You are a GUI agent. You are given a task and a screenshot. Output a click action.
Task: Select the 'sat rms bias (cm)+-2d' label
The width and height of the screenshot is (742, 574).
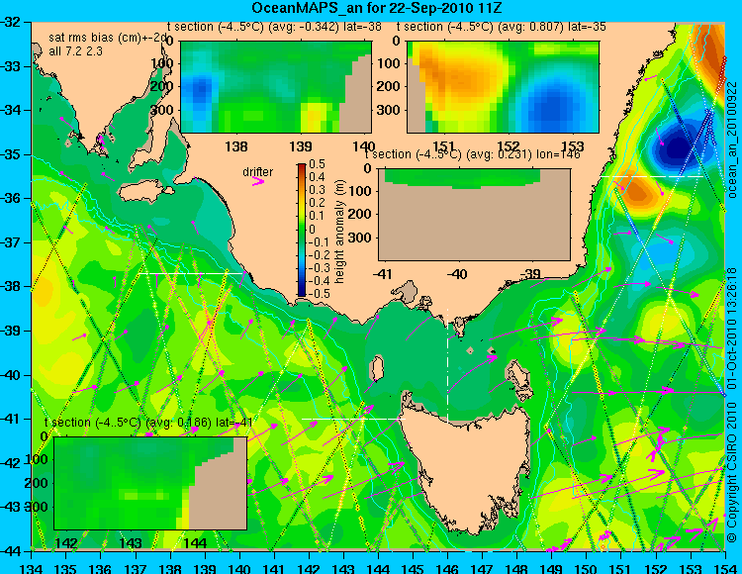point(108,38)
